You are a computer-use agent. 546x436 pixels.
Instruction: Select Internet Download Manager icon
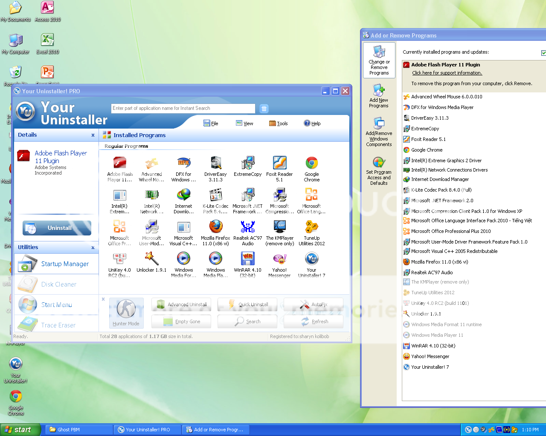[x=183, y=195]
